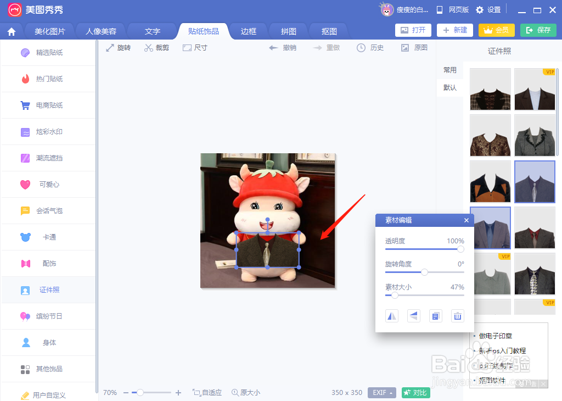
Task: Select 身体 body category
Action: pyautogui.click(x=49, y=343)
